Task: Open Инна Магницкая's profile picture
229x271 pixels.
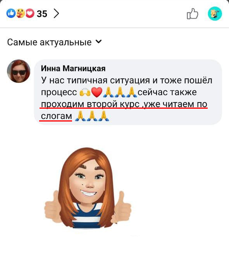Action: [19, 71]
